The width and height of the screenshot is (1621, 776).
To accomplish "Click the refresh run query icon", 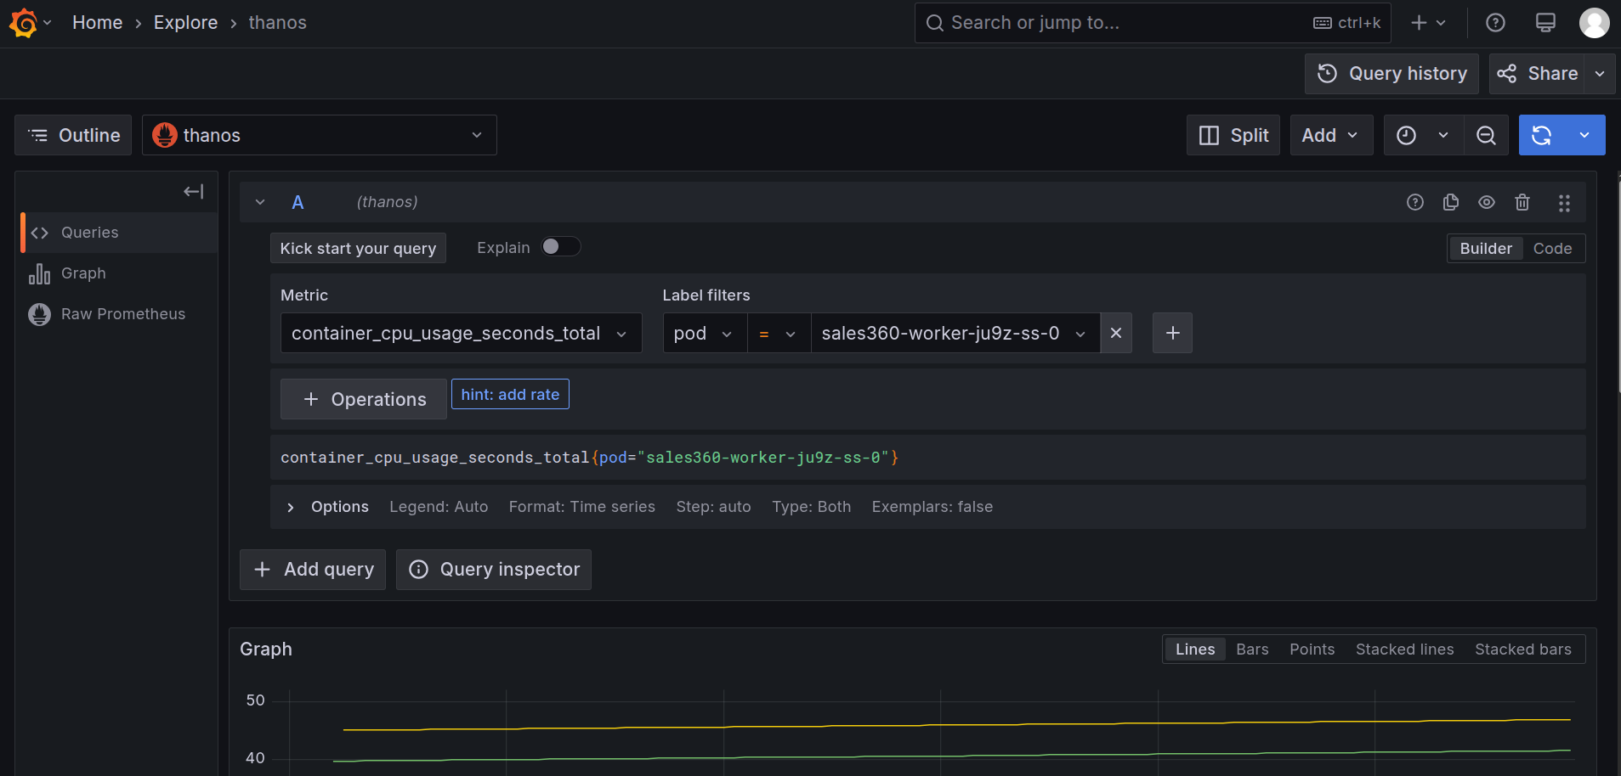I will click(x=1541, y=136).
